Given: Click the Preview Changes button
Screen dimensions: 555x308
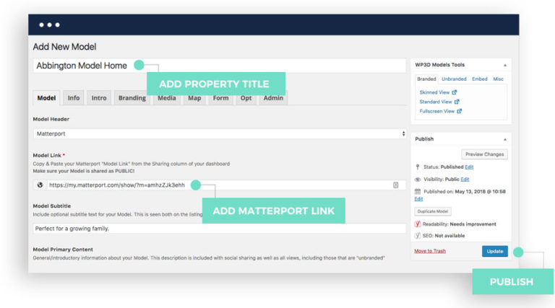Looking at the screenshot, I should pyautogui.click(x=484, y=154).
